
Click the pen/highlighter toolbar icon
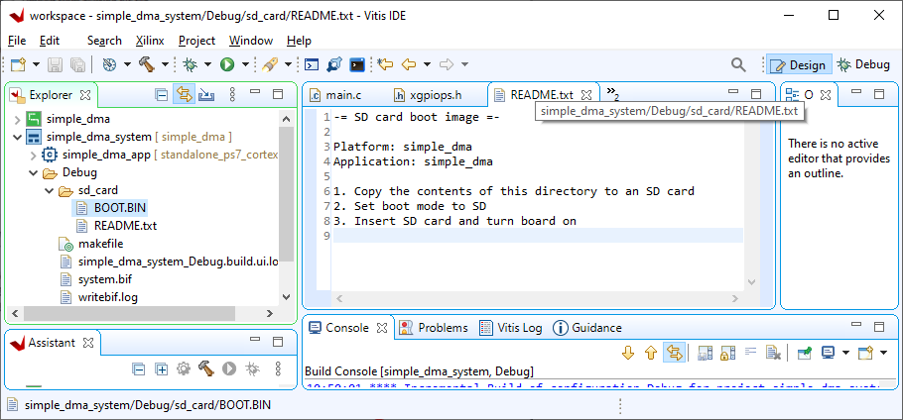(268, 65)
